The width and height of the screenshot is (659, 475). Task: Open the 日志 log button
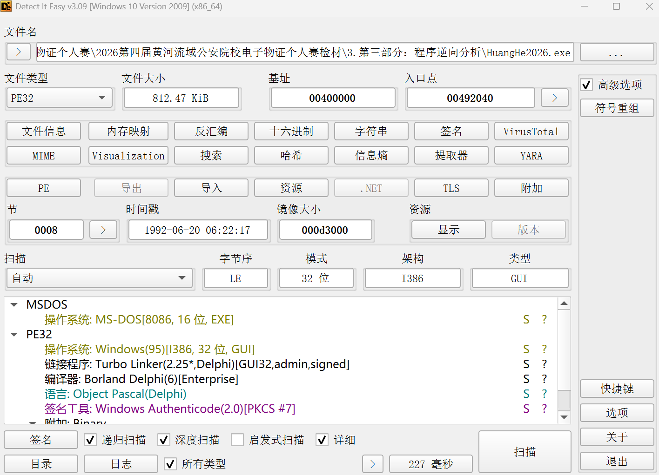[x=121, y=464]
